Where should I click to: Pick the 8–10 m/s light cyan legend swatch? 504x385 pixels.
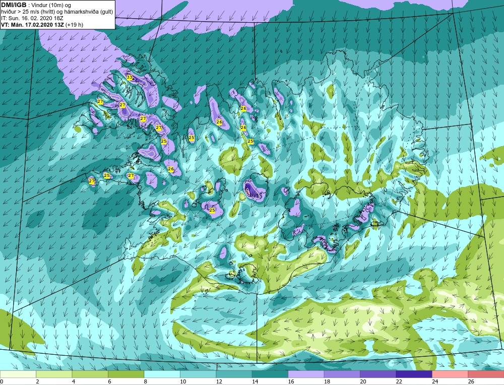point(162,374)
